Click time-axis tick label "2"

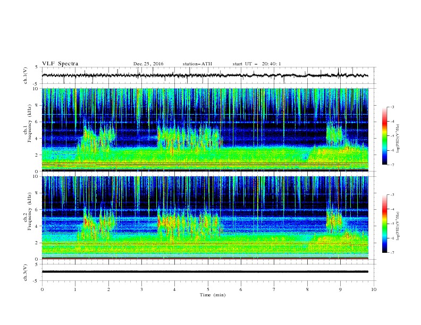click(108, 289)
